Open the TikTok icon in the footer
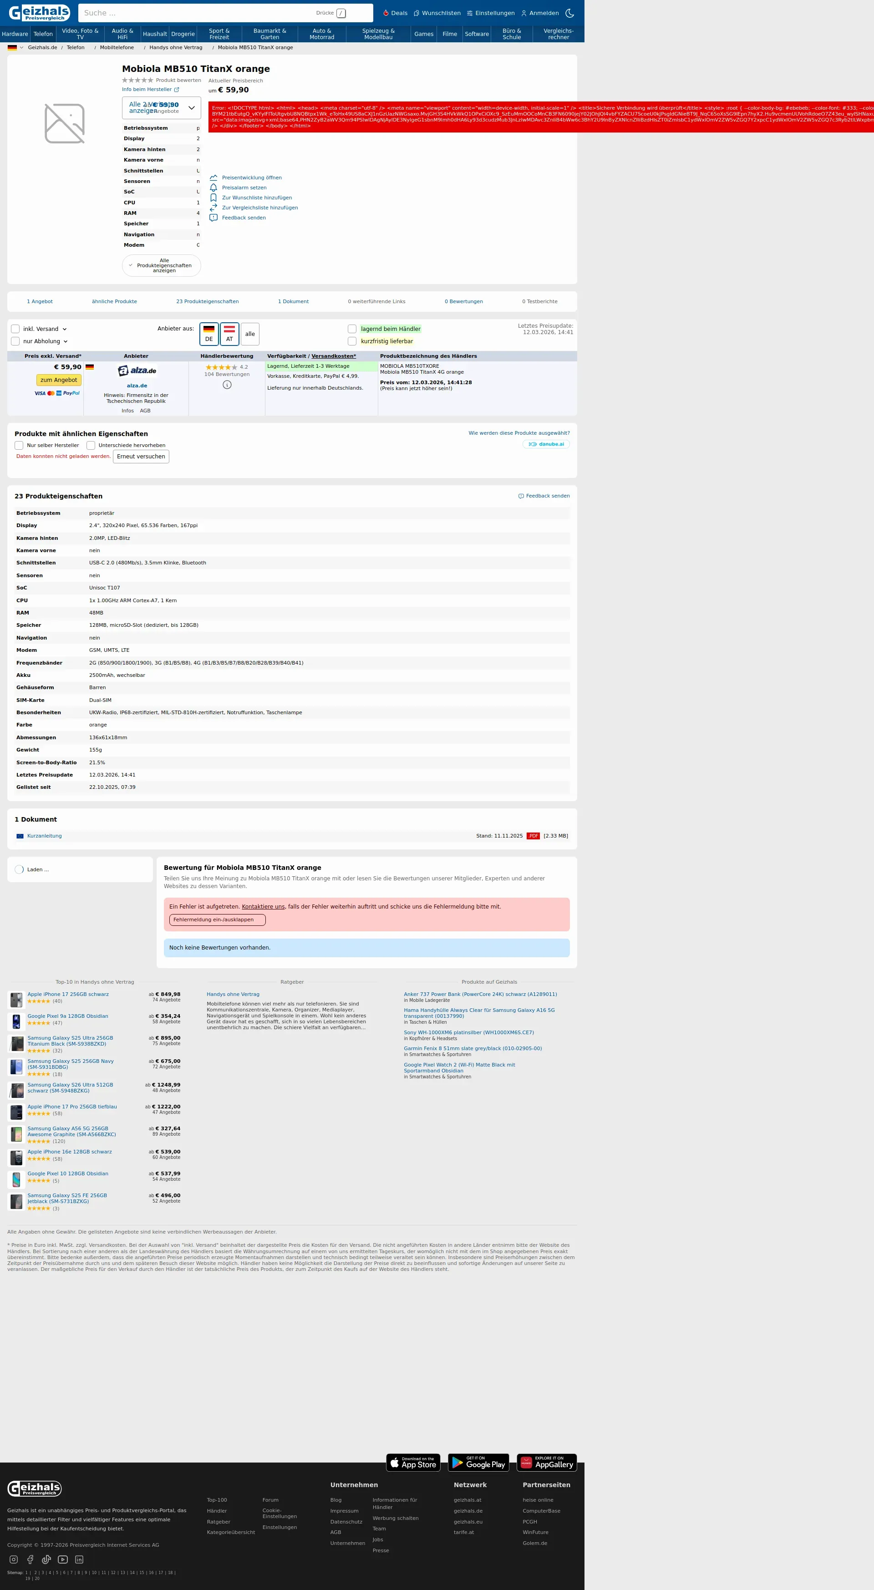874x1590 pixels. click(x=46, y=1559)
